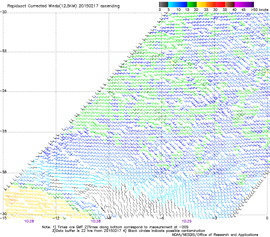The image size is (270, 237).
Task: Click the purple 10:29 time label
Action: click(186, 221)
